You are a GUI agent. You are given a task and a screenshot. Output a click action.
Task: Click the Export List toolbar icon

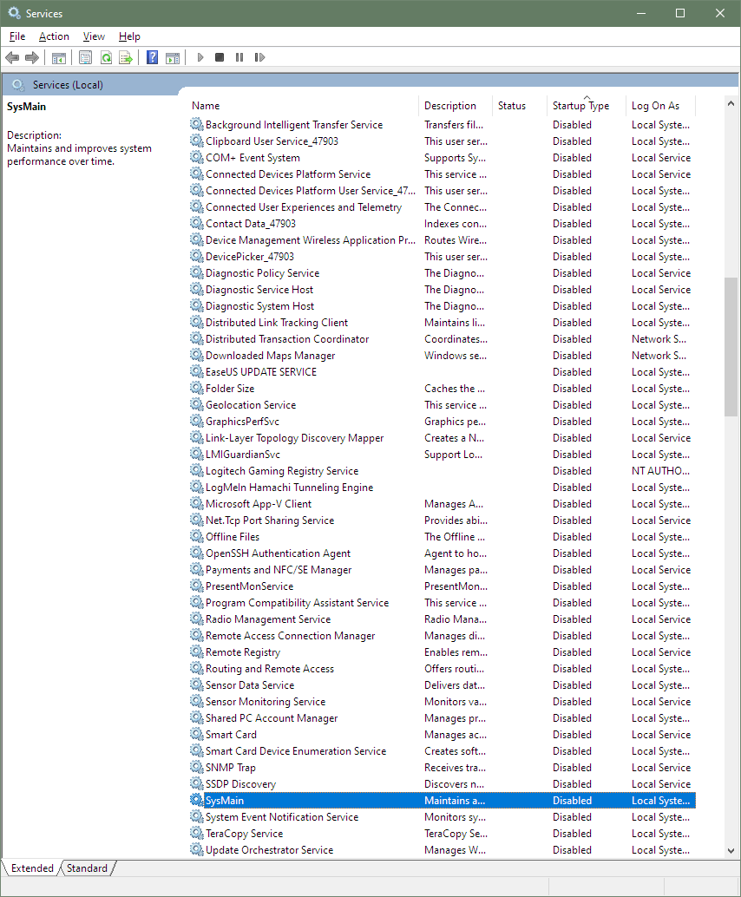coord(126,57)
